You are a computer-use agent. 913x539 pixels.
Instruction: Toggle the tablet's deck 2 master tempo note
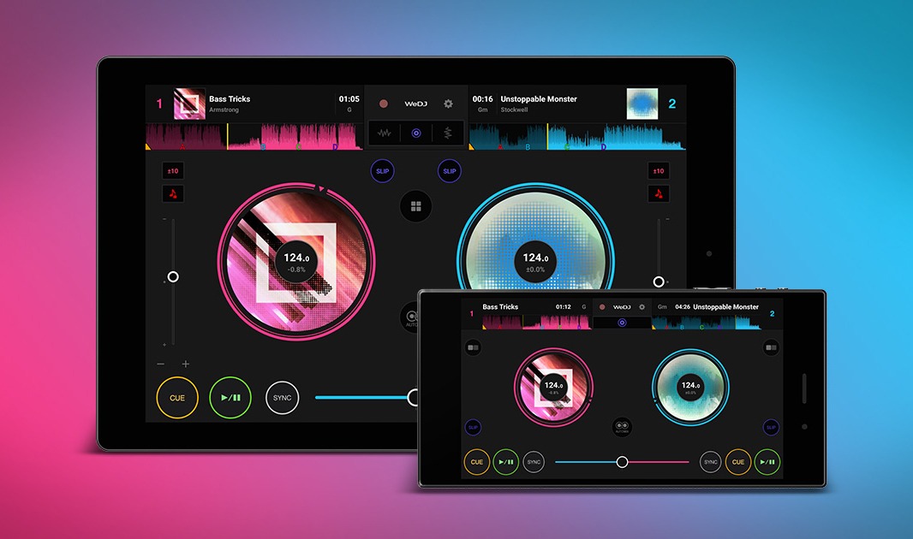658,193
